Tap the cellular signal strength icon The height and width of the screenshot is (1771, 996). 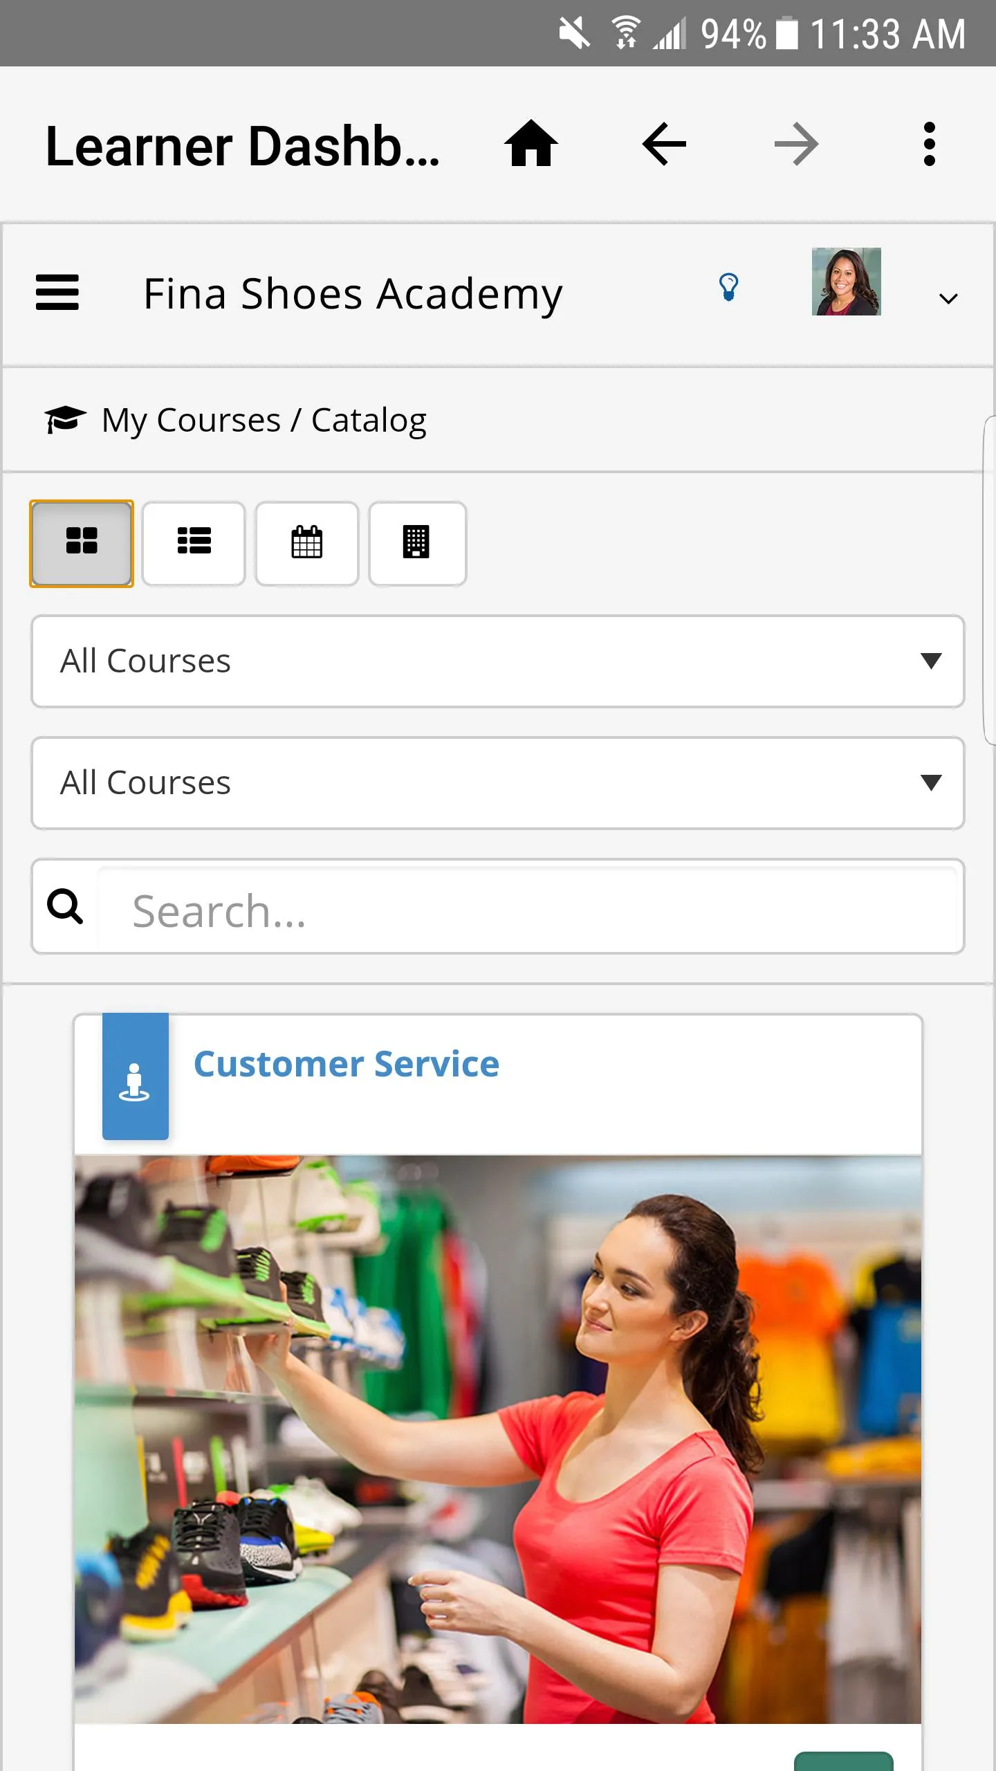coord(670,33)
